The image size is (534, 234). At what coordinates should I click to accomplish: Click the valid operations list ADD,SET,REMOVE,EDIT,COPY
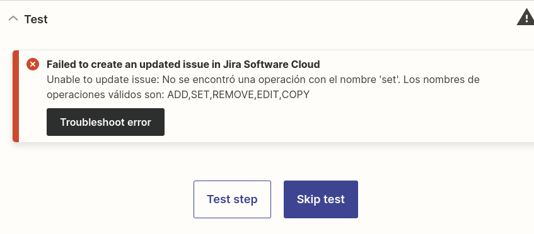(x=238, y=95)
